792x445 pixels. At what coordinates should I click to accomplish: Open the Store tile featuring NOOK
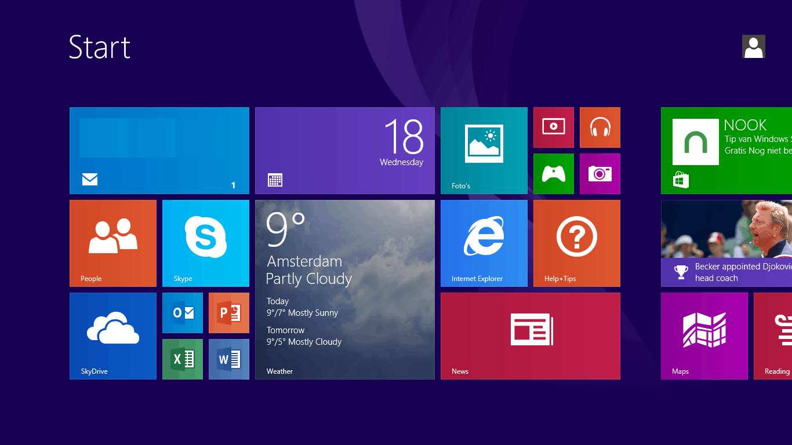[x=726, y=151]
